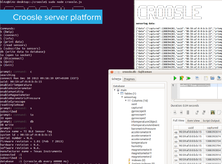
Task: Select the captured column in schema tree
Action: (x=137, y=108)
